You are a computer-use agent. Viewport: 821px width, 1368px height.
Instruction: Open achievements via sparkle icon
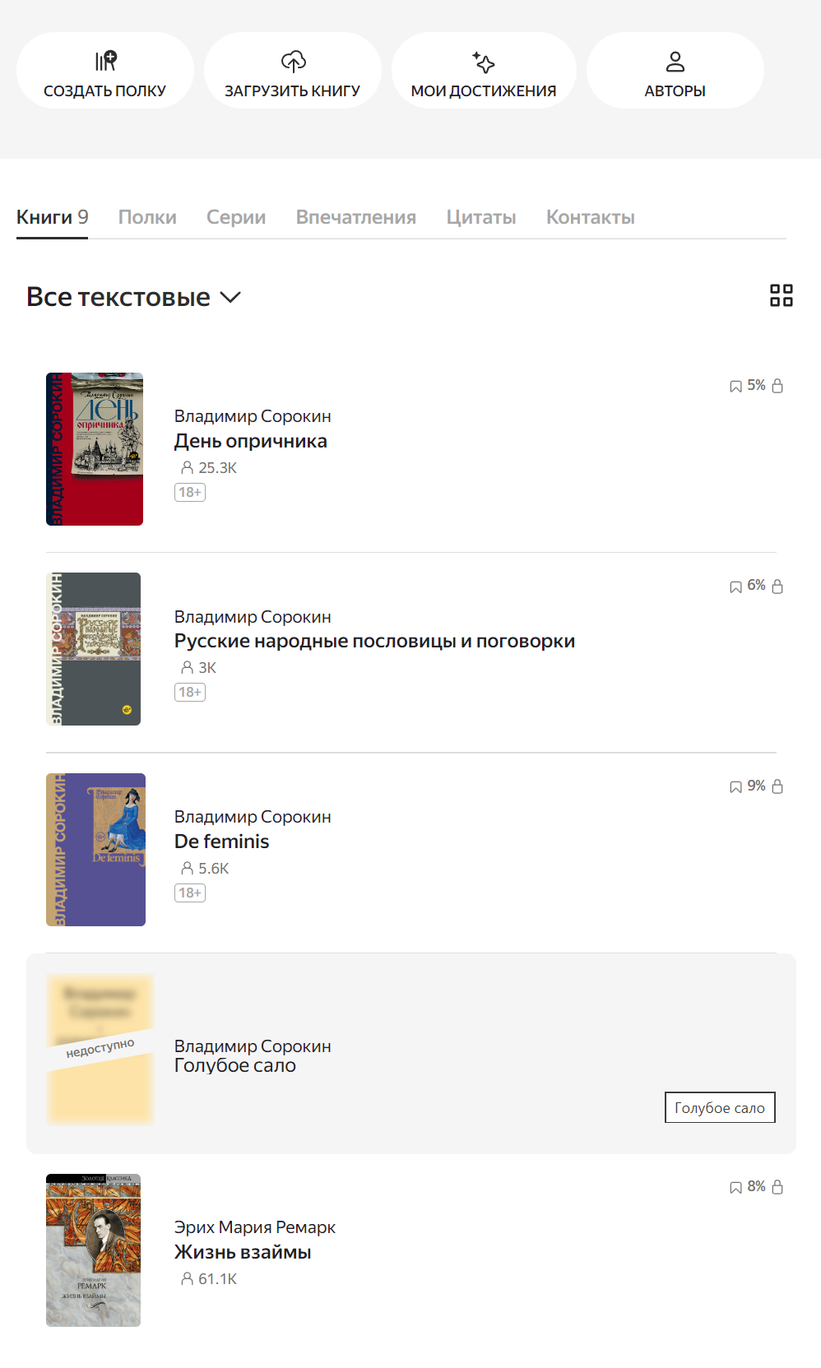(484, 62)
